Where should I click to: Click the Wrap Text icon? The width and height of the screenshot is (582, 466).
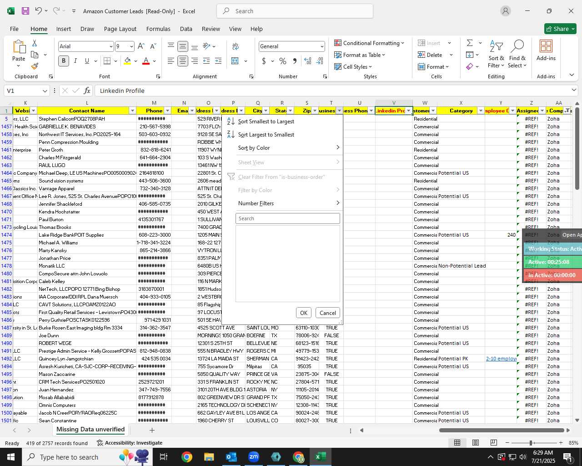236,46
